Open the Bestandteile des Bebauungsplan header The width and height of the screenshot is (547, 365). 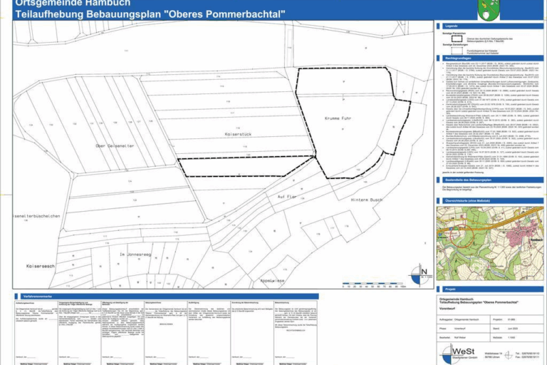(490, 179)
